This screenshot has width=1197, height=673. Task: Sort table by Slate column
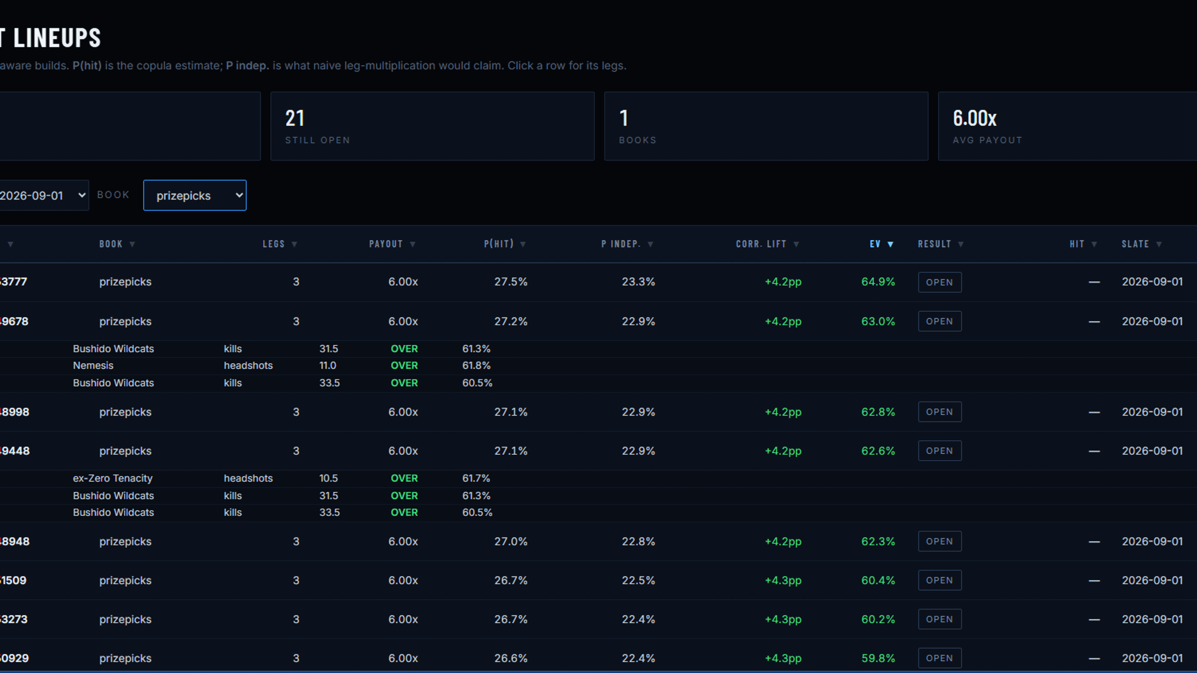tap(1142, 244)
